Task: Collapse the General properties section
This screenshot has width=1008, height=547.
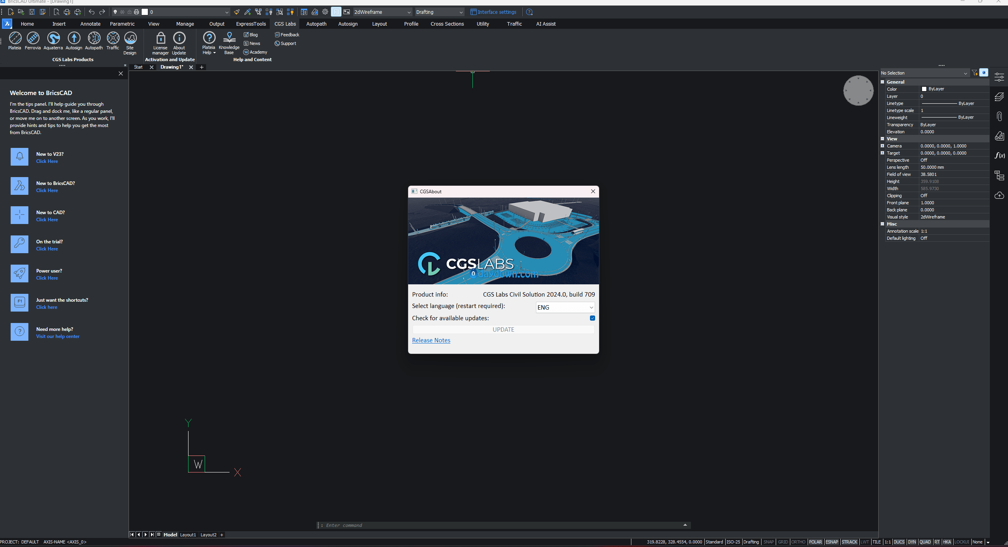Action: [883, 82]
